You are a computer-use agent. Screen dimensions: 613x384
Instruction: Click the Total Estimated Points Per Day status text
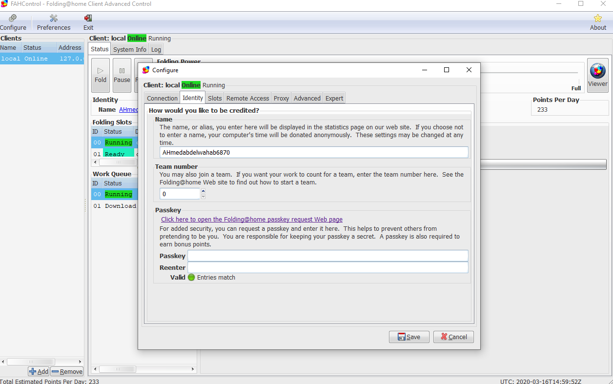(49, 381)
